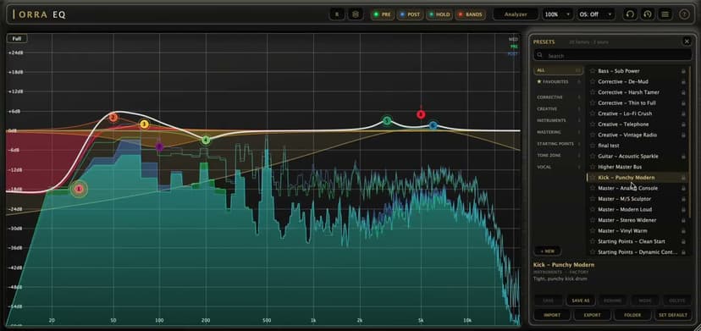Click the help question mark icon
Screen dimensions: 701x331
[x=684, y=14]
